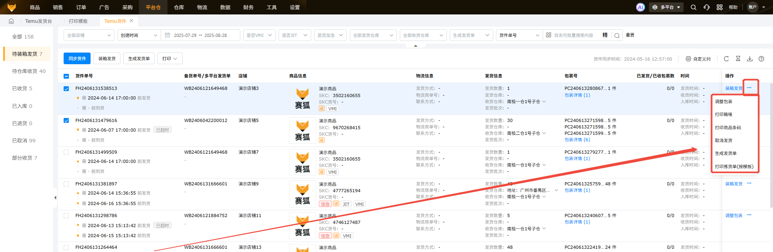This screenshot has height=252, width=773.
Task: Select 打印箱唛 from the context menu
Action: coord(723,114)
